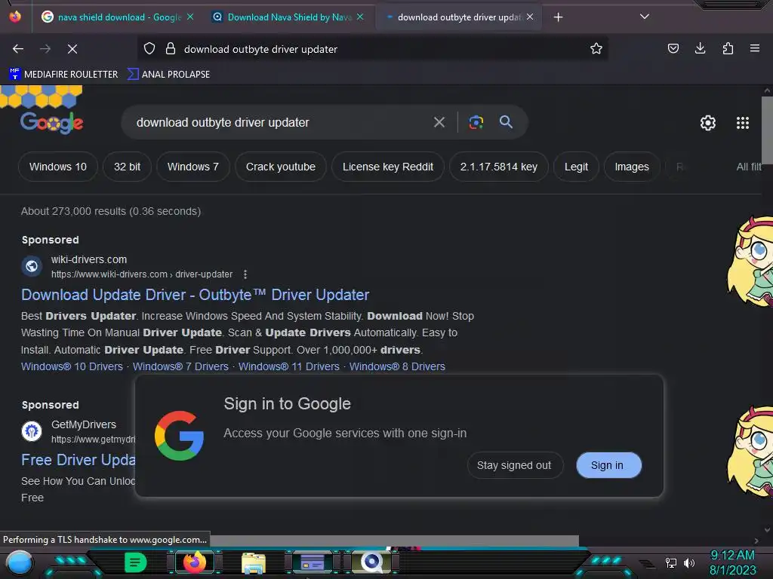The width and height of the screenshot is (773, 579).
Task: Switch to Download Nava Shield by Nava tab
Action: point(288,17)
